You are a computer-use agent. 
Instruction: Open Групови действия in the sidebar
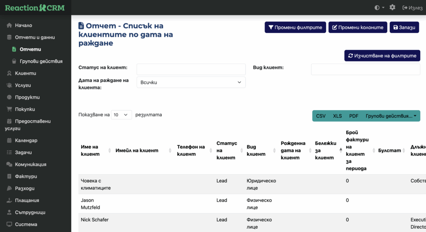pyautogui.click(x=41, y=61)
